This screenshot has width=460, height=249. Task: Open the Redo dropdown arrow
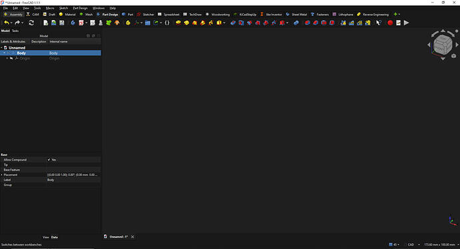pos(22,23)
